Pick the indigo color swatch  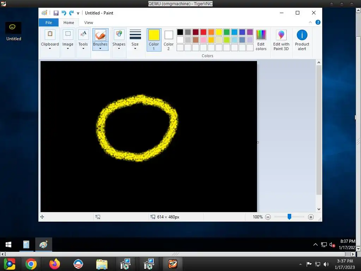coord(242,32)
